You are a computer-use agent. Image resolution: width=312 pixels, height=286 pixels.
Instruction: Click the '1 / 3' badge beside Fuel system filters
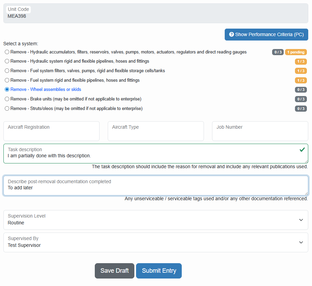[x=300, y=71]
